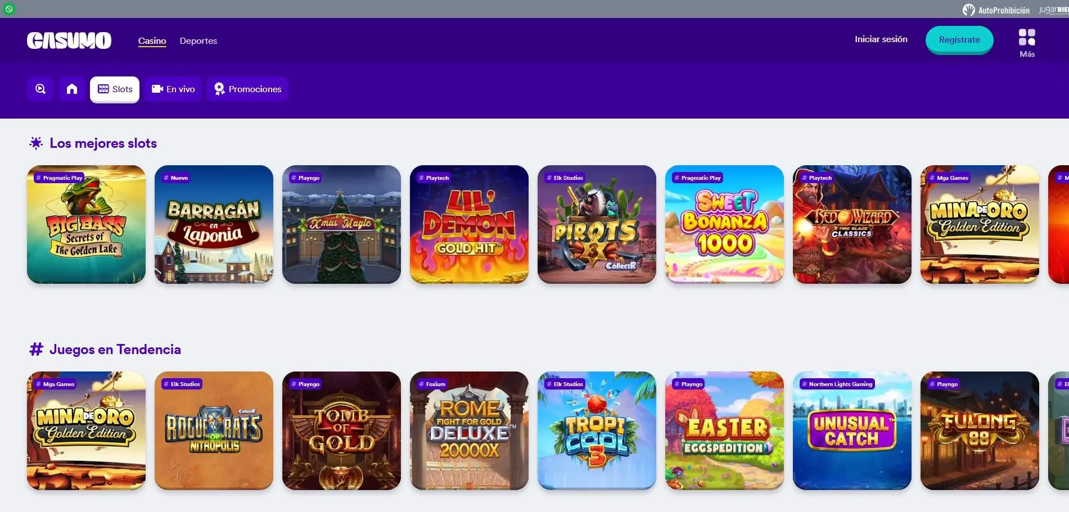Open the Unusual Catch game tile
1069x512 pixels.
point(852,431)
